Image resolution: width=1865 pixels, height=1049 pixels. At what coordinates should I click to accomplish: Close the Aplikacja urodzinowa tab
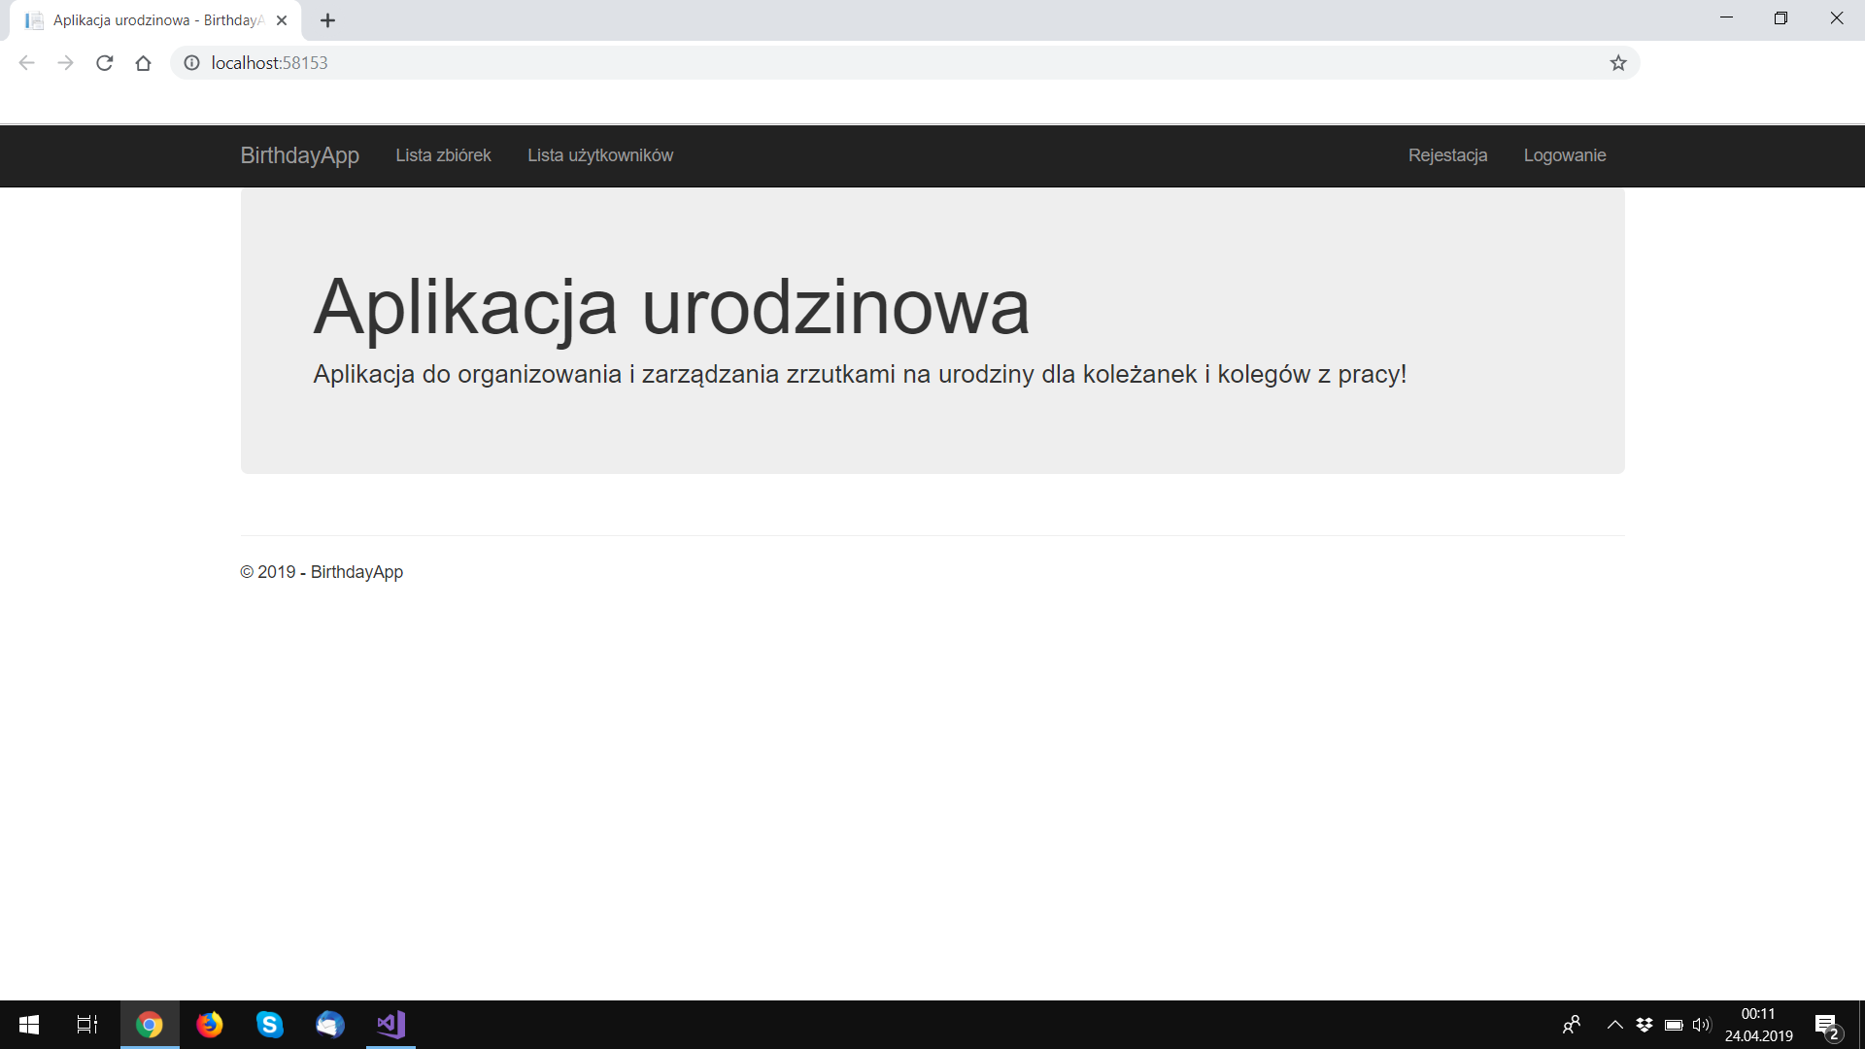click(282, 20)
